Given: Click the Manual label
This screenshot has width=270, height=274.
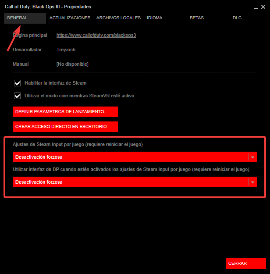Looking at the screenshot, I should (21, 64).
